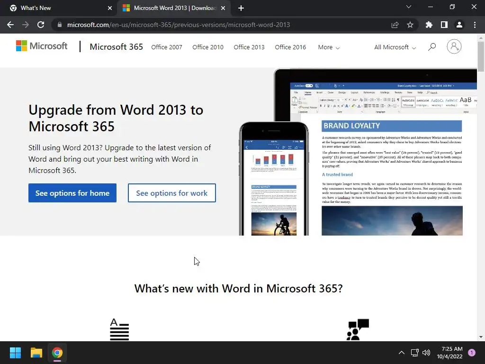485x364 pixels.
Task: Click the network icon in system tray
Action: [414, 353]
